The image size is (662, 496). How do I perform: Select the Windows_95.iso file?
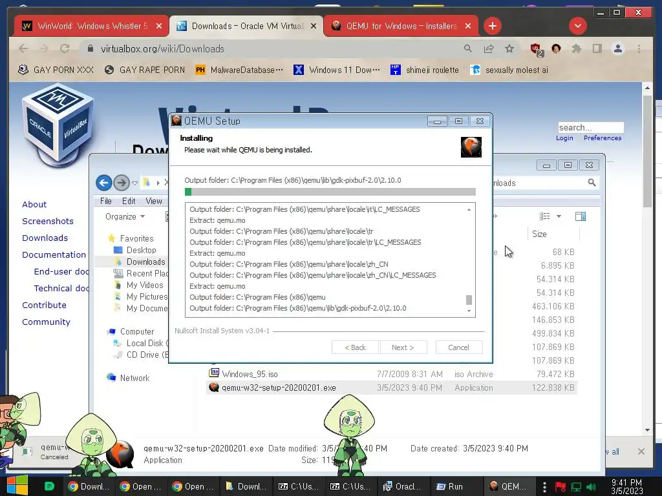click(391, 374)
